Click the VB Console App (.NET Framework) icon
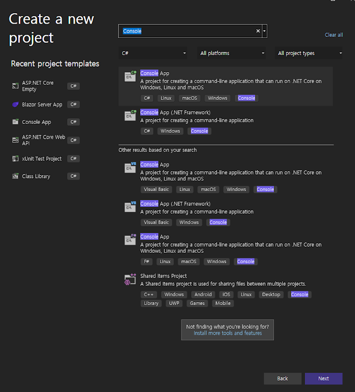The image size is (355, 392). pyautogui.click(x=131, y=206)
